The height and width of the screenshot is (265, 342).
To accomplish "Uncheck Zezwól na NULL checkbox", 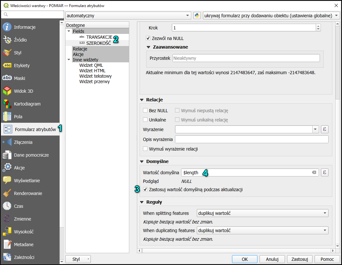I will click(148, 38).
